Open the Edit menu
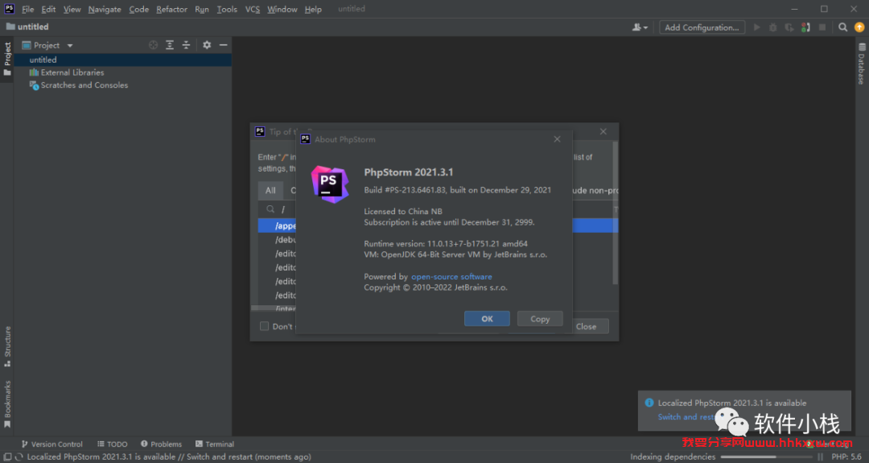The image size is (869, 463). [x=48, y=10]
